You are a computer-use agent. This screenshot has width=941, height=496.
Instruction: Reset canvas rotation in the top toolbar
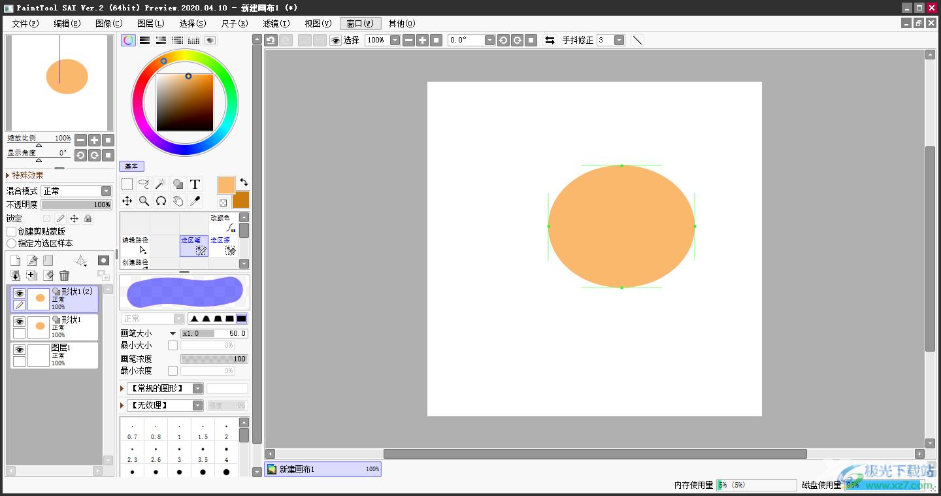point(531,40)
